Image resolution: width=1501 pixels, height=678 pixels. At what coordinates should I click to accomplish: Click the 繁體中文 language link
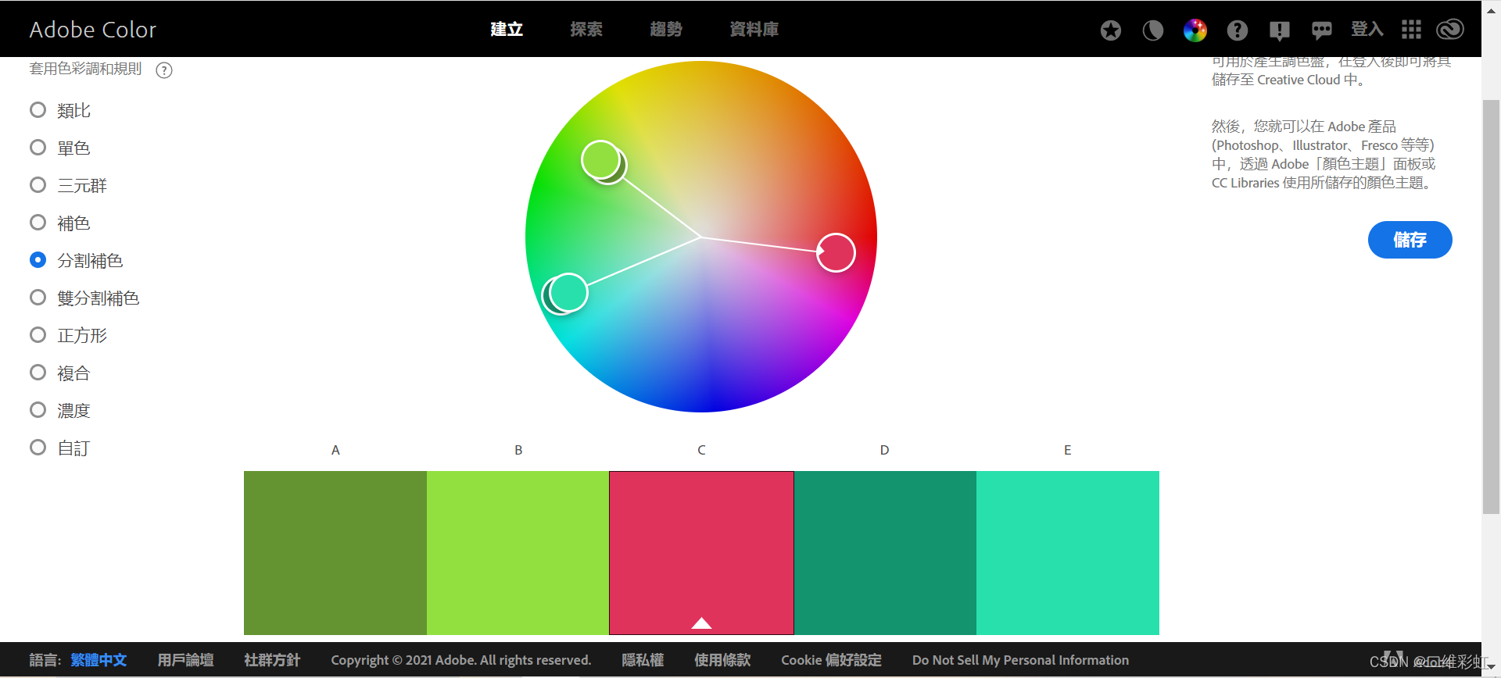tap(99, 660)
